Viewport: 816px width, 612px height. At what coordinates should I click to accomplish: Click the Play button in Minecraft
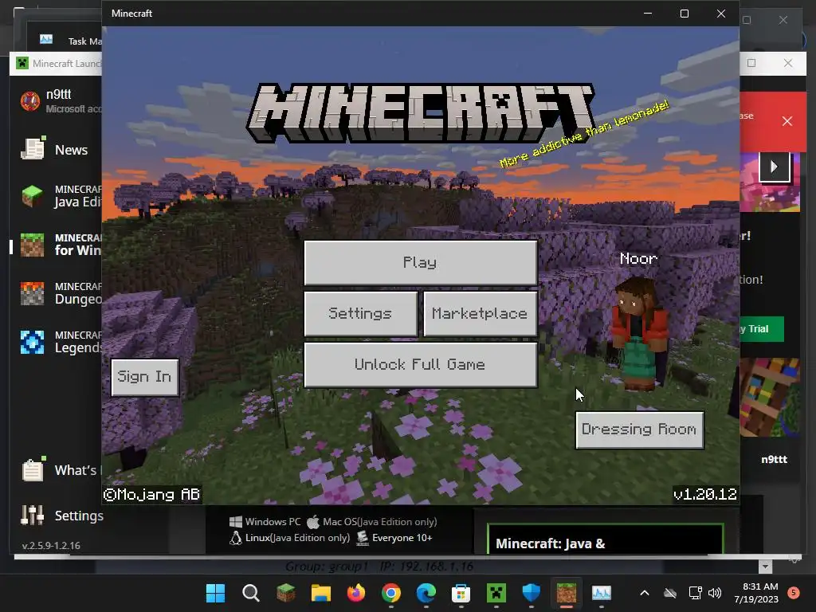coord(421,263)
